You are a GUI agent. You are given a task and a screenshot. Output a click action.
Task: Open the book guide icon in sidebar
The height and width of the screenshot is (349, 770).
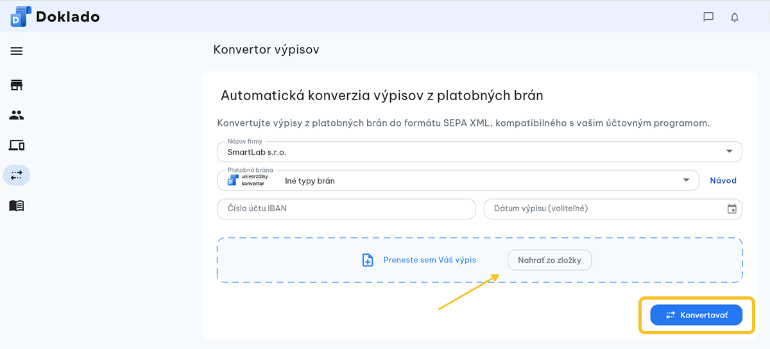click(x=17, y=206)
